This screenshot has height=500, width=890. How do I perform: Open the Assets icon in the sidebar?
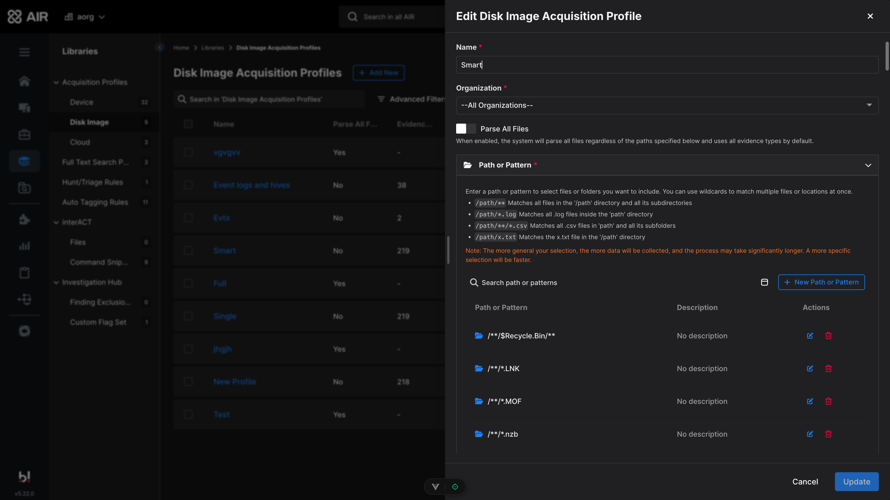tap(24, 108)
